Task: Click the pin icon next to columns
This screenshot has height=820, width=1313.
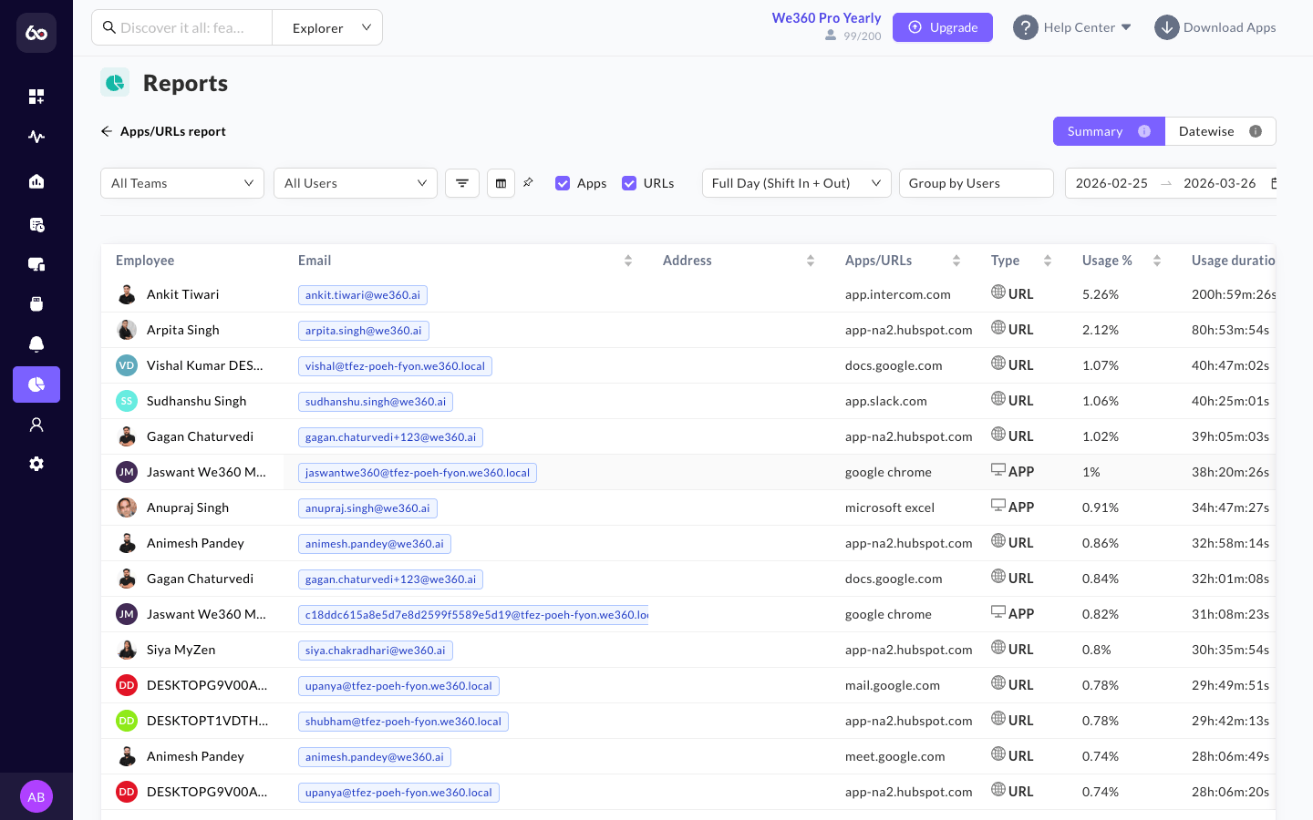Action: pos(528,182)
